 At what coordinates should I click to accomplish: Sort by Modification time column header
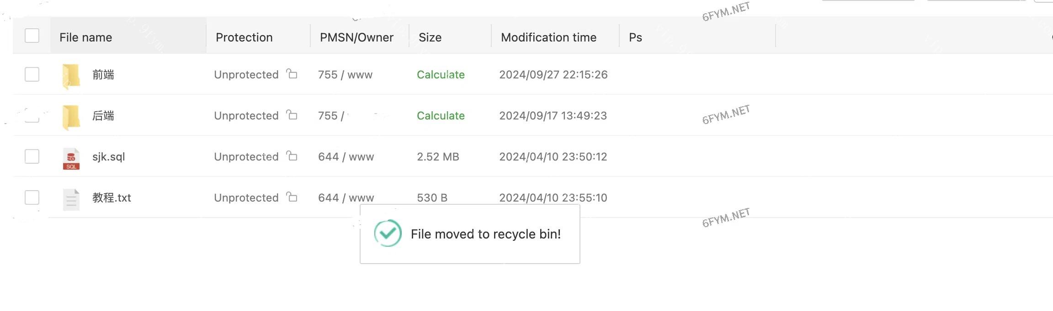pos(548,37)
